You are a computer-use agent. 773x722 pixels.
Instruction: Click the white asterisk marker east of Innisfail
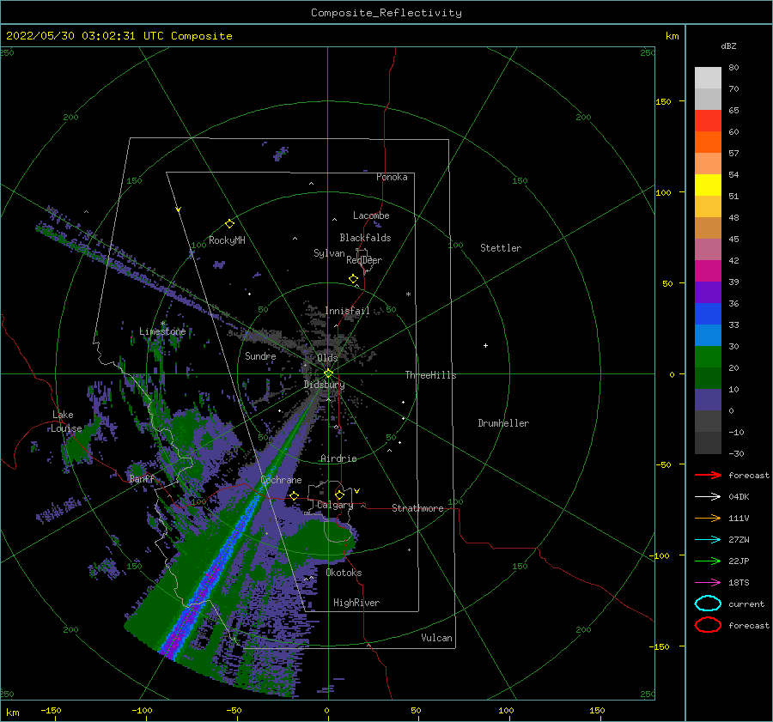click(408, 294)
